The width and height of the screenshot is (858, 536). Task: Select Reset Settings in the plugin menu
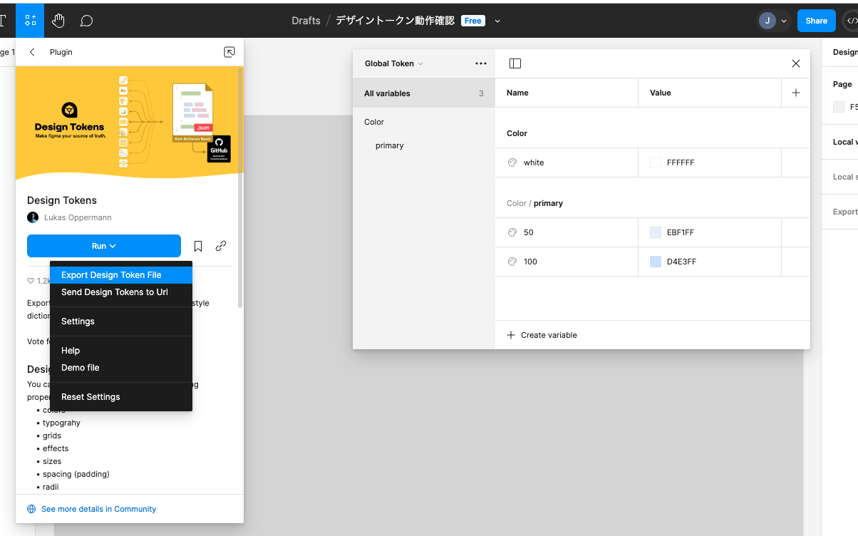tap(91, 396)
